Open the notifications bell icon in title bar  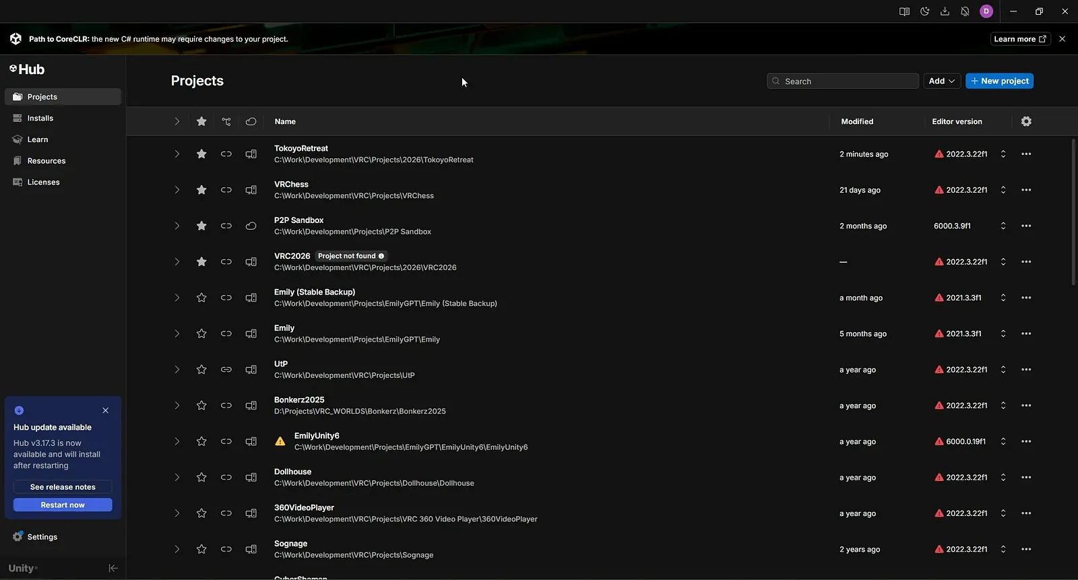point(965,11)
